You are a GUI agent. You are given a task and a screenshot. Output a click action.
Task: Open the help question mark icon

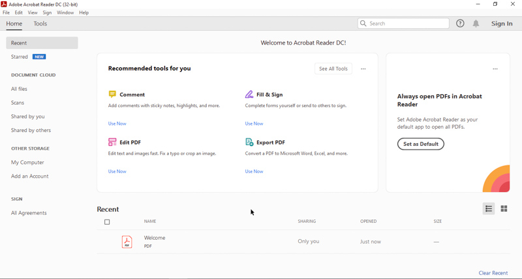(x=460, y=24)
